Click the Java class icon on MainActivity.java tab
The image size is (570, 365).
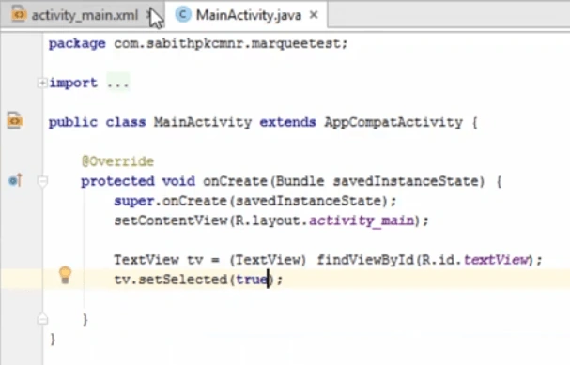click(x=183, y=14)
